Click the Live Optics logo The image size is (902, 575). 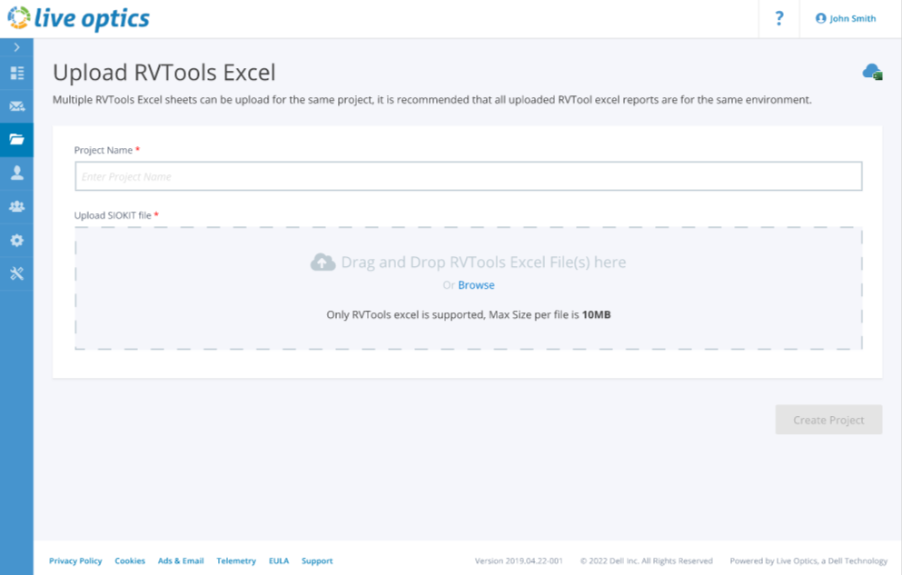[78, 18]
